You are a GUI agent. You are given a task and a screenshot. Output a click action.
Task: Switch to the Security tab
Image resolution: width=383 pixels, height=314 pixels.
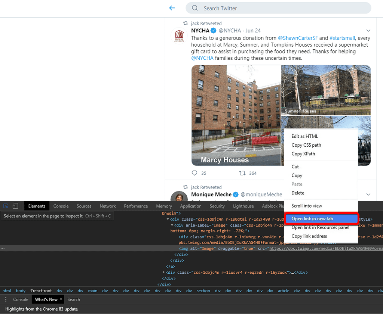pos(217,206)
